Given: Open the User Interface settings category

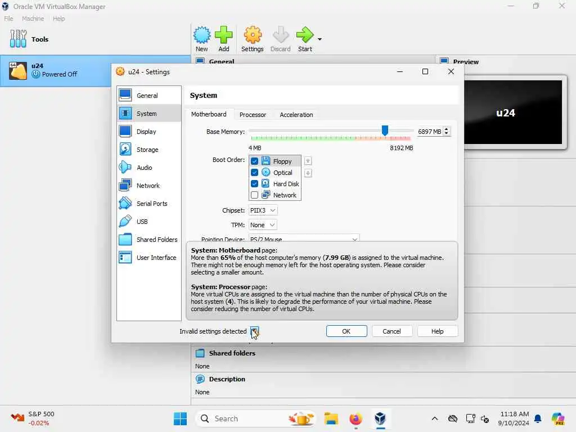Looking at the screenshot, I should (148, 258).
